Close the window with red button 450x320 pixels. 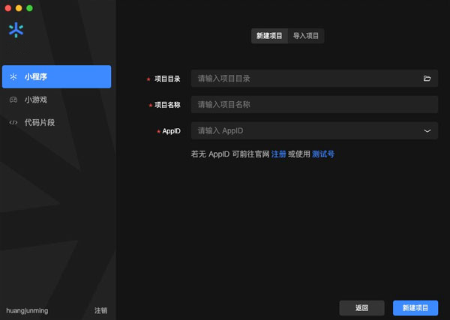pyautogui.click(x=8, y=8)
